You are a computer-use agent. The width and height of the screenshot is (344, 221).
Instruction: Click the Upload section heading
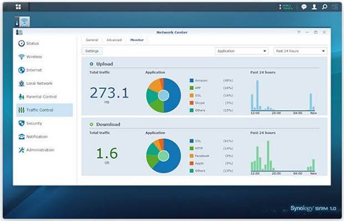105,64
